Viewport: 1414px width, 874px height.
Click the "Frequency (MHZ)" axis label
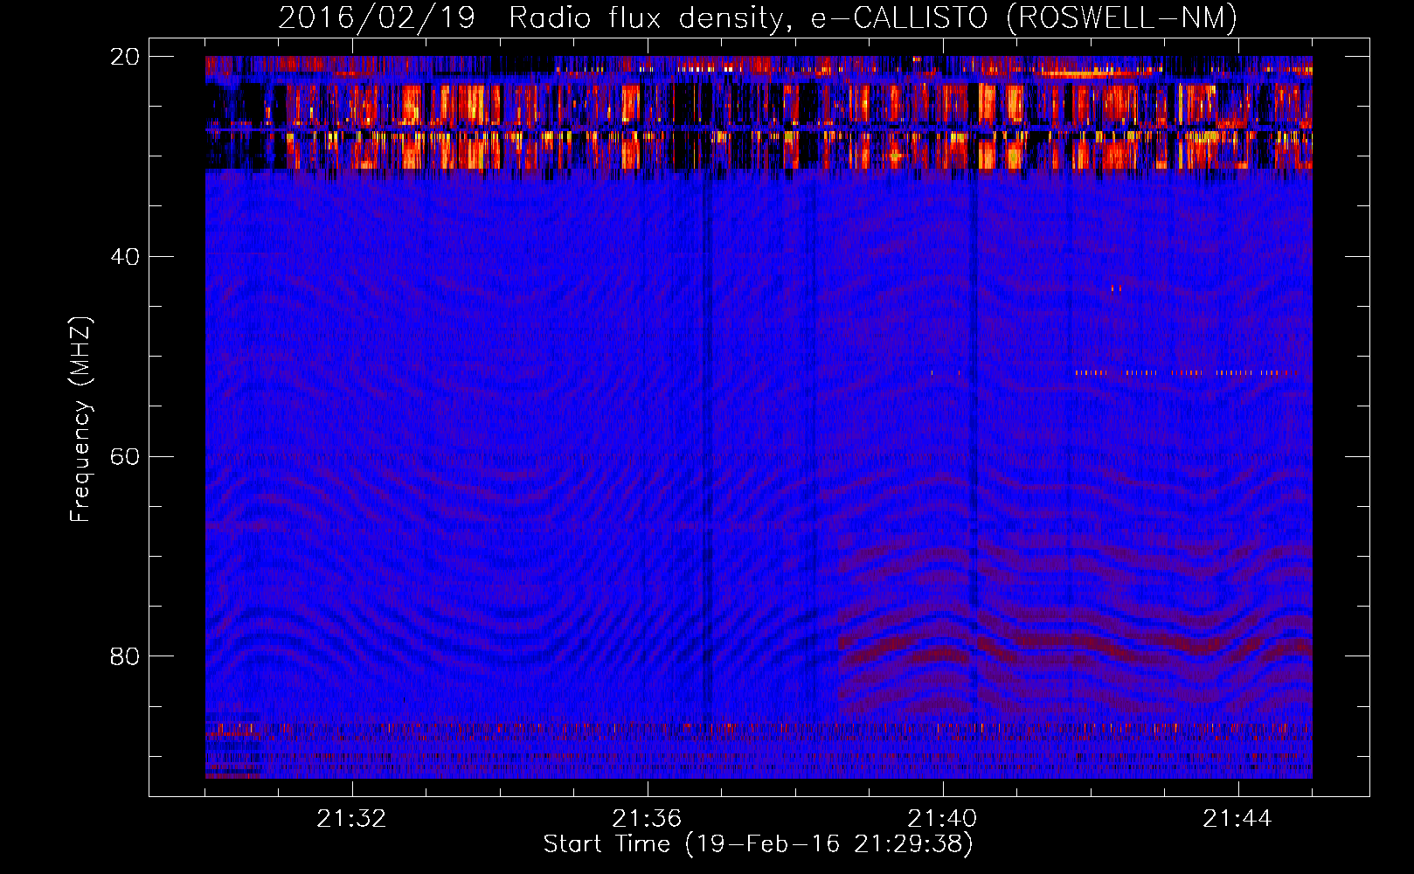pos(80,420)
